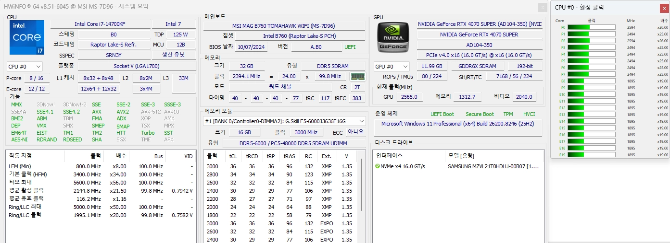Click the 11.99 GB video memory field
This screenshot has height=243, width=670.
coord(432,66)
